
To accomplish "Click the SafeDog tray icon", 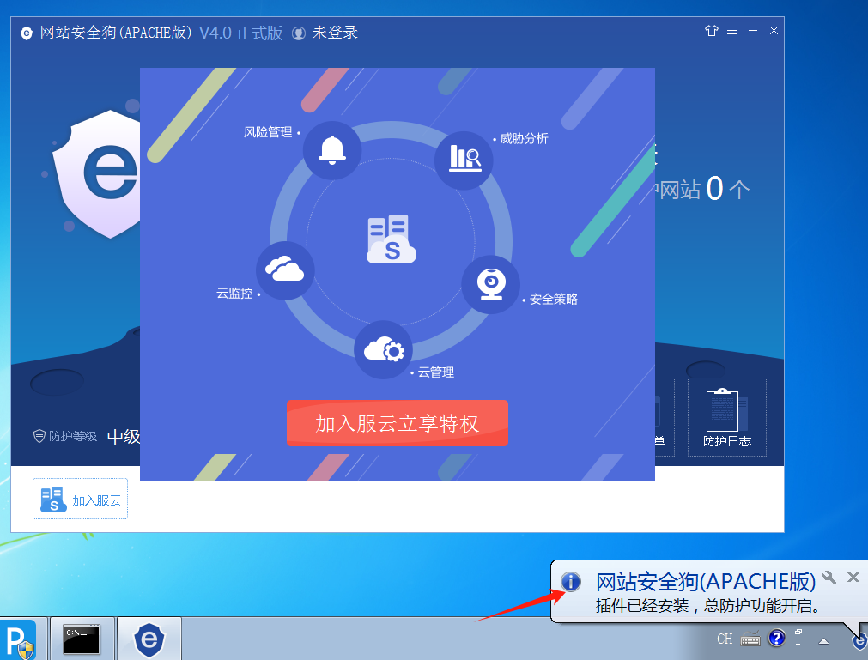I will (x=859, y=642).
